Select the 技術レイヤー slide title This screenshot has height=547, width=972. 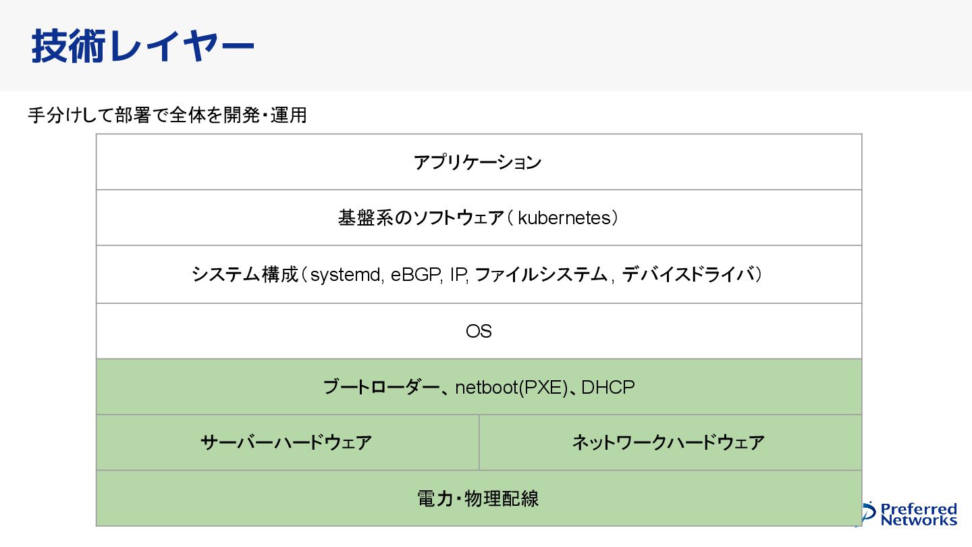142,47
